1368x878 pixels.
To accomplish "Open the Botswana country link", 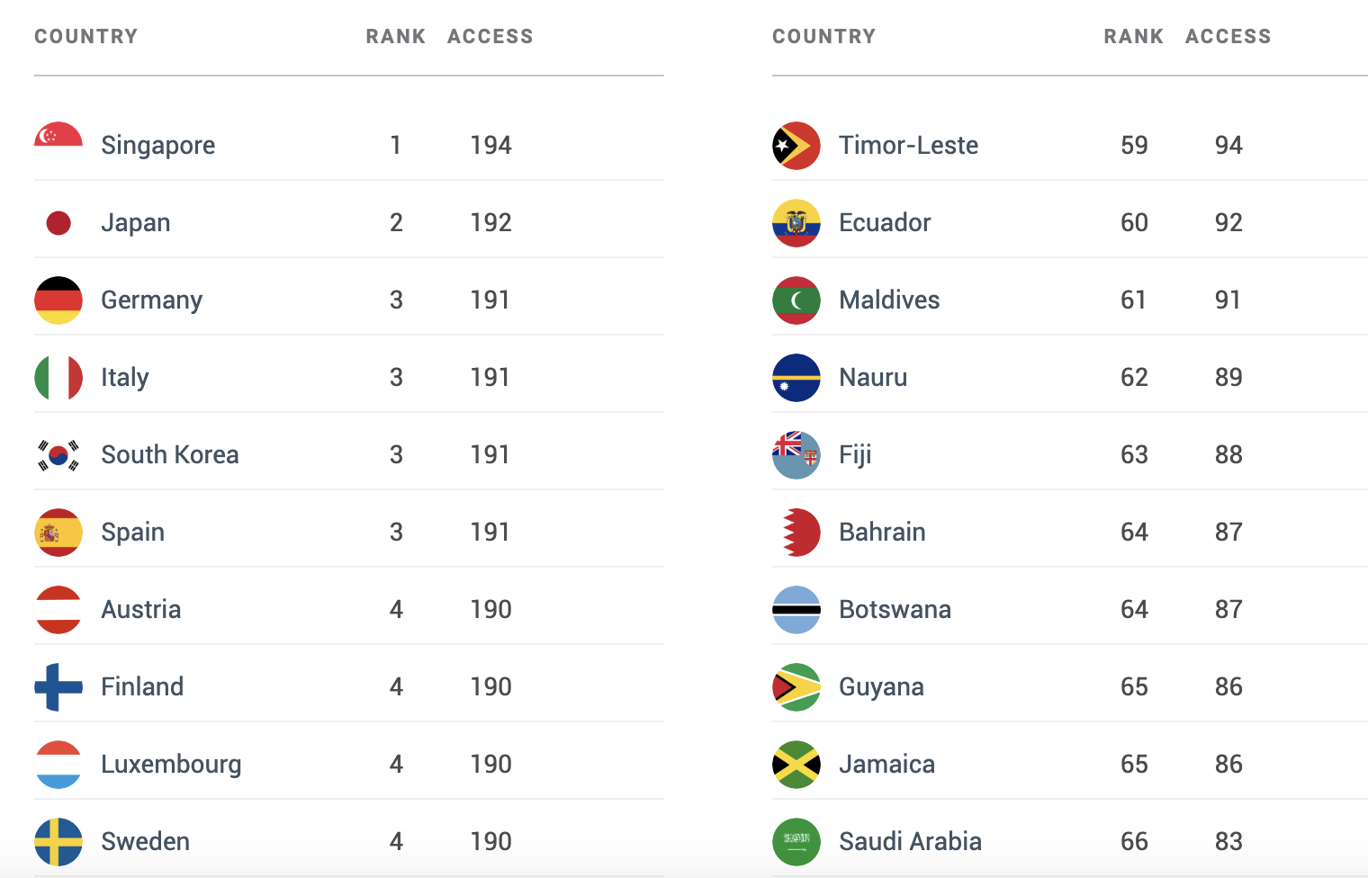I will 895,610.
